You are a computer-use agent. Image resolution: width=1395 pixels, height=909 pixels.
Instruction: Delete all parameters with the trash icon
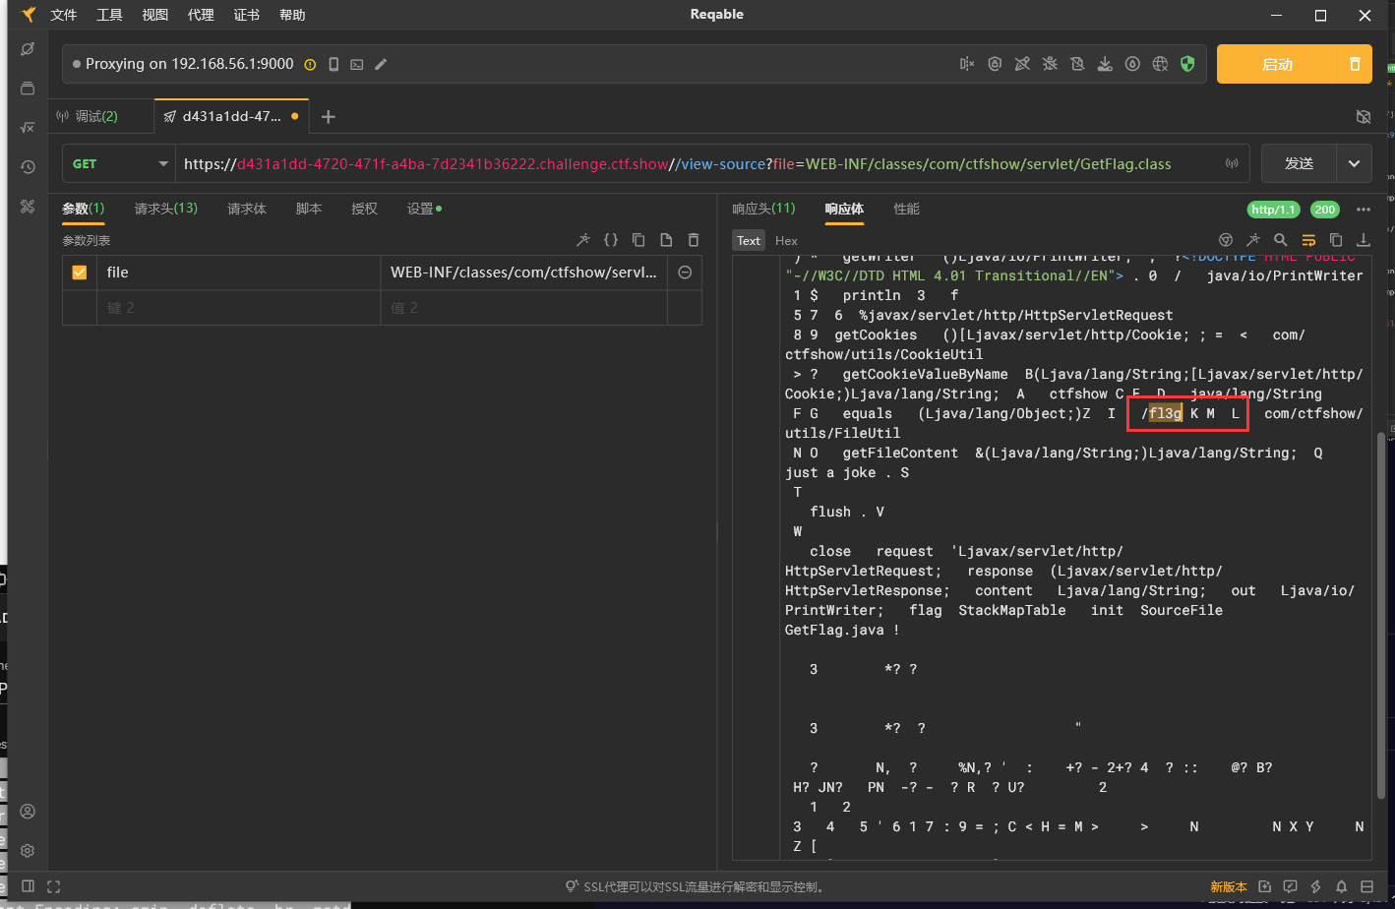(694, 240)
